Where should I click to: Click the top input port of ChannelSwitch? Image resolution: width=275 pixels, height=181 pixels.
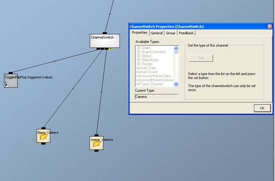click(x=105, y=33)
